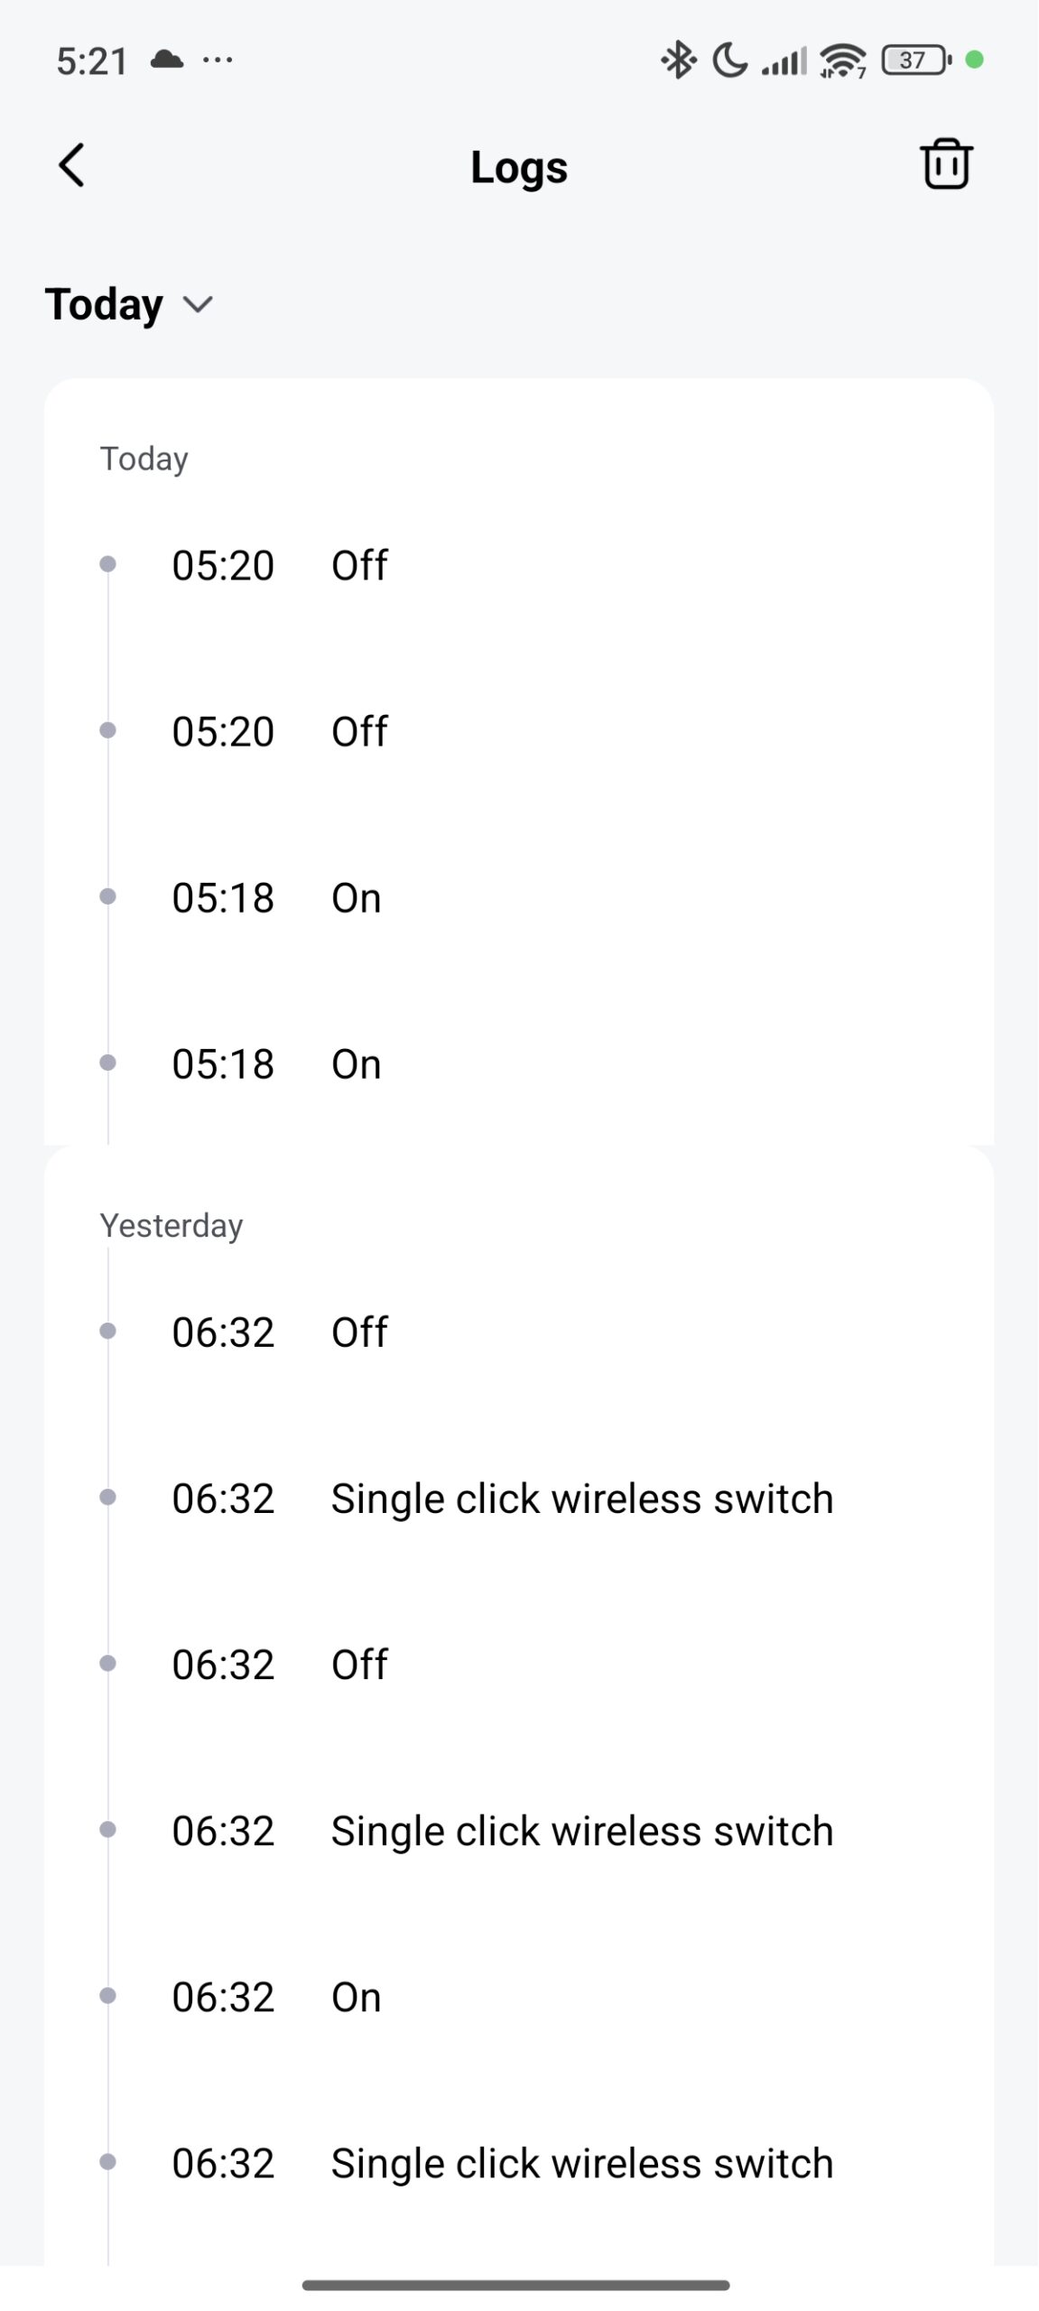Screen dimensions: 1039x2311
Task: Tap the back arrow icon
Action: tap(72, 165)
